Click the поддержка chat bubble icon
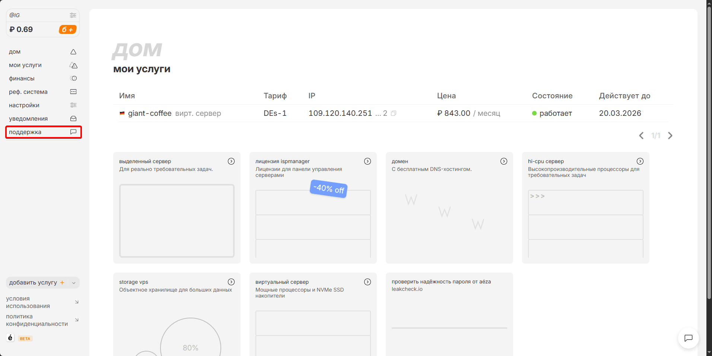 click(x=73, y=132)
